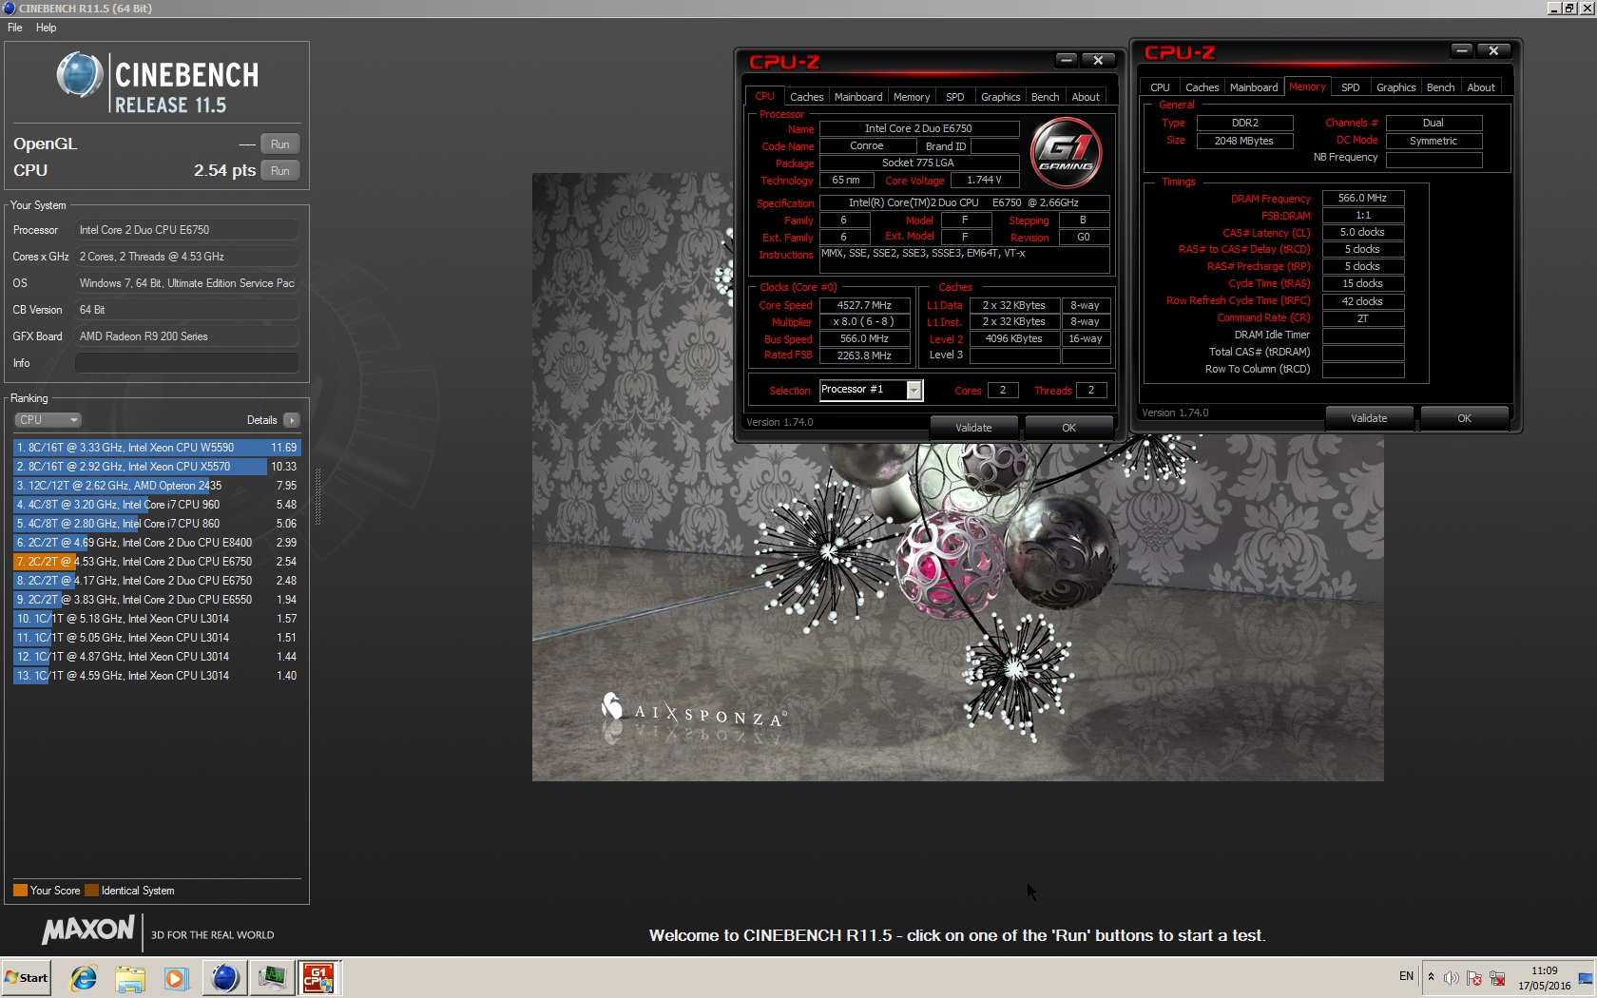The height and width of the screenshot is (998, 1597).
Task: Select ranking row 1 Xeon W5590
Action: (157, 448)
